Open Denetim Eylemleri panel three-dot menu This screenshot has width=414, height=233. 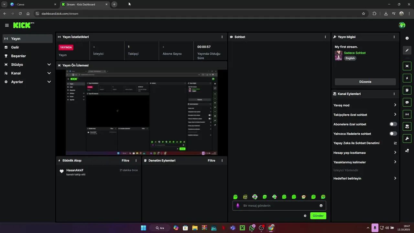(222, 161)
